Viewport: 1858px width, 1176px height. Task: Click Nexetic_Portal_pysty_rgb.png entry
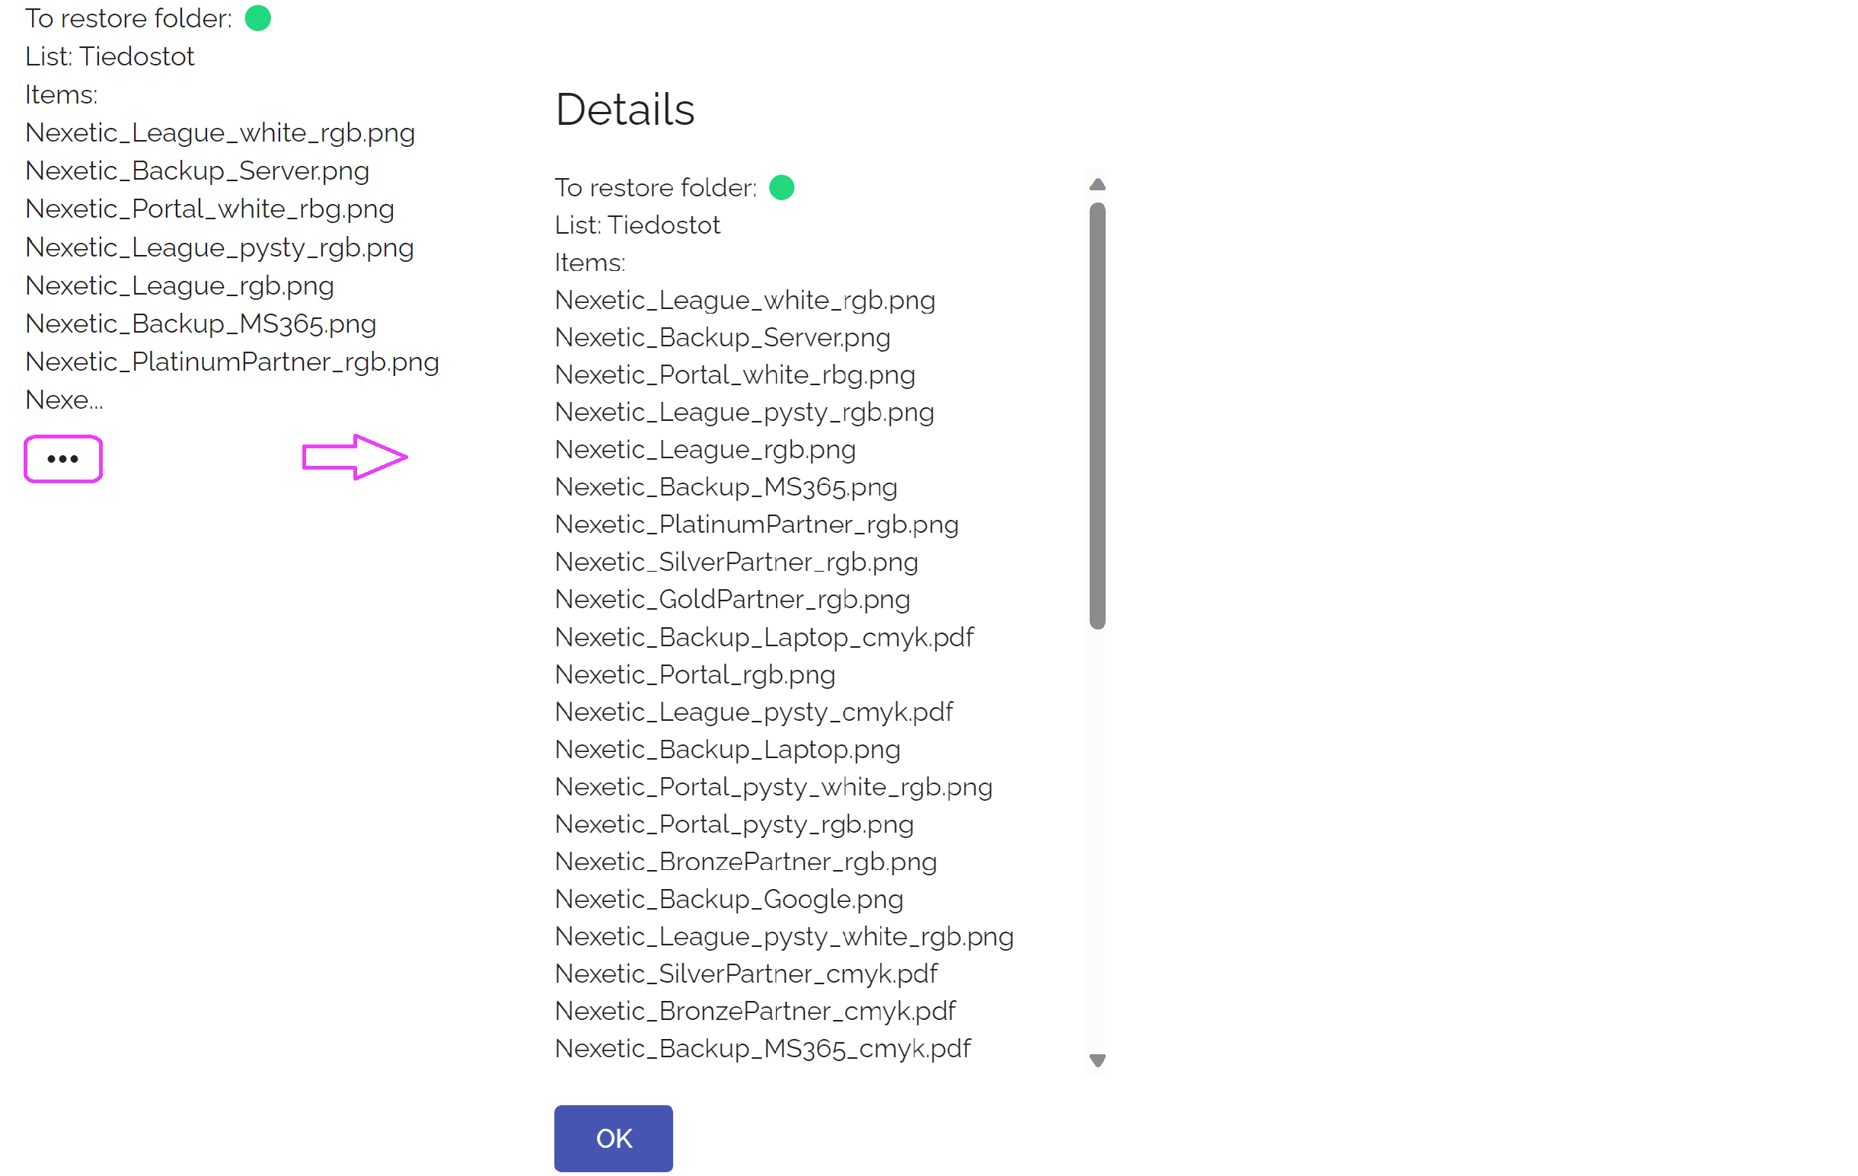tap(734, 824)
